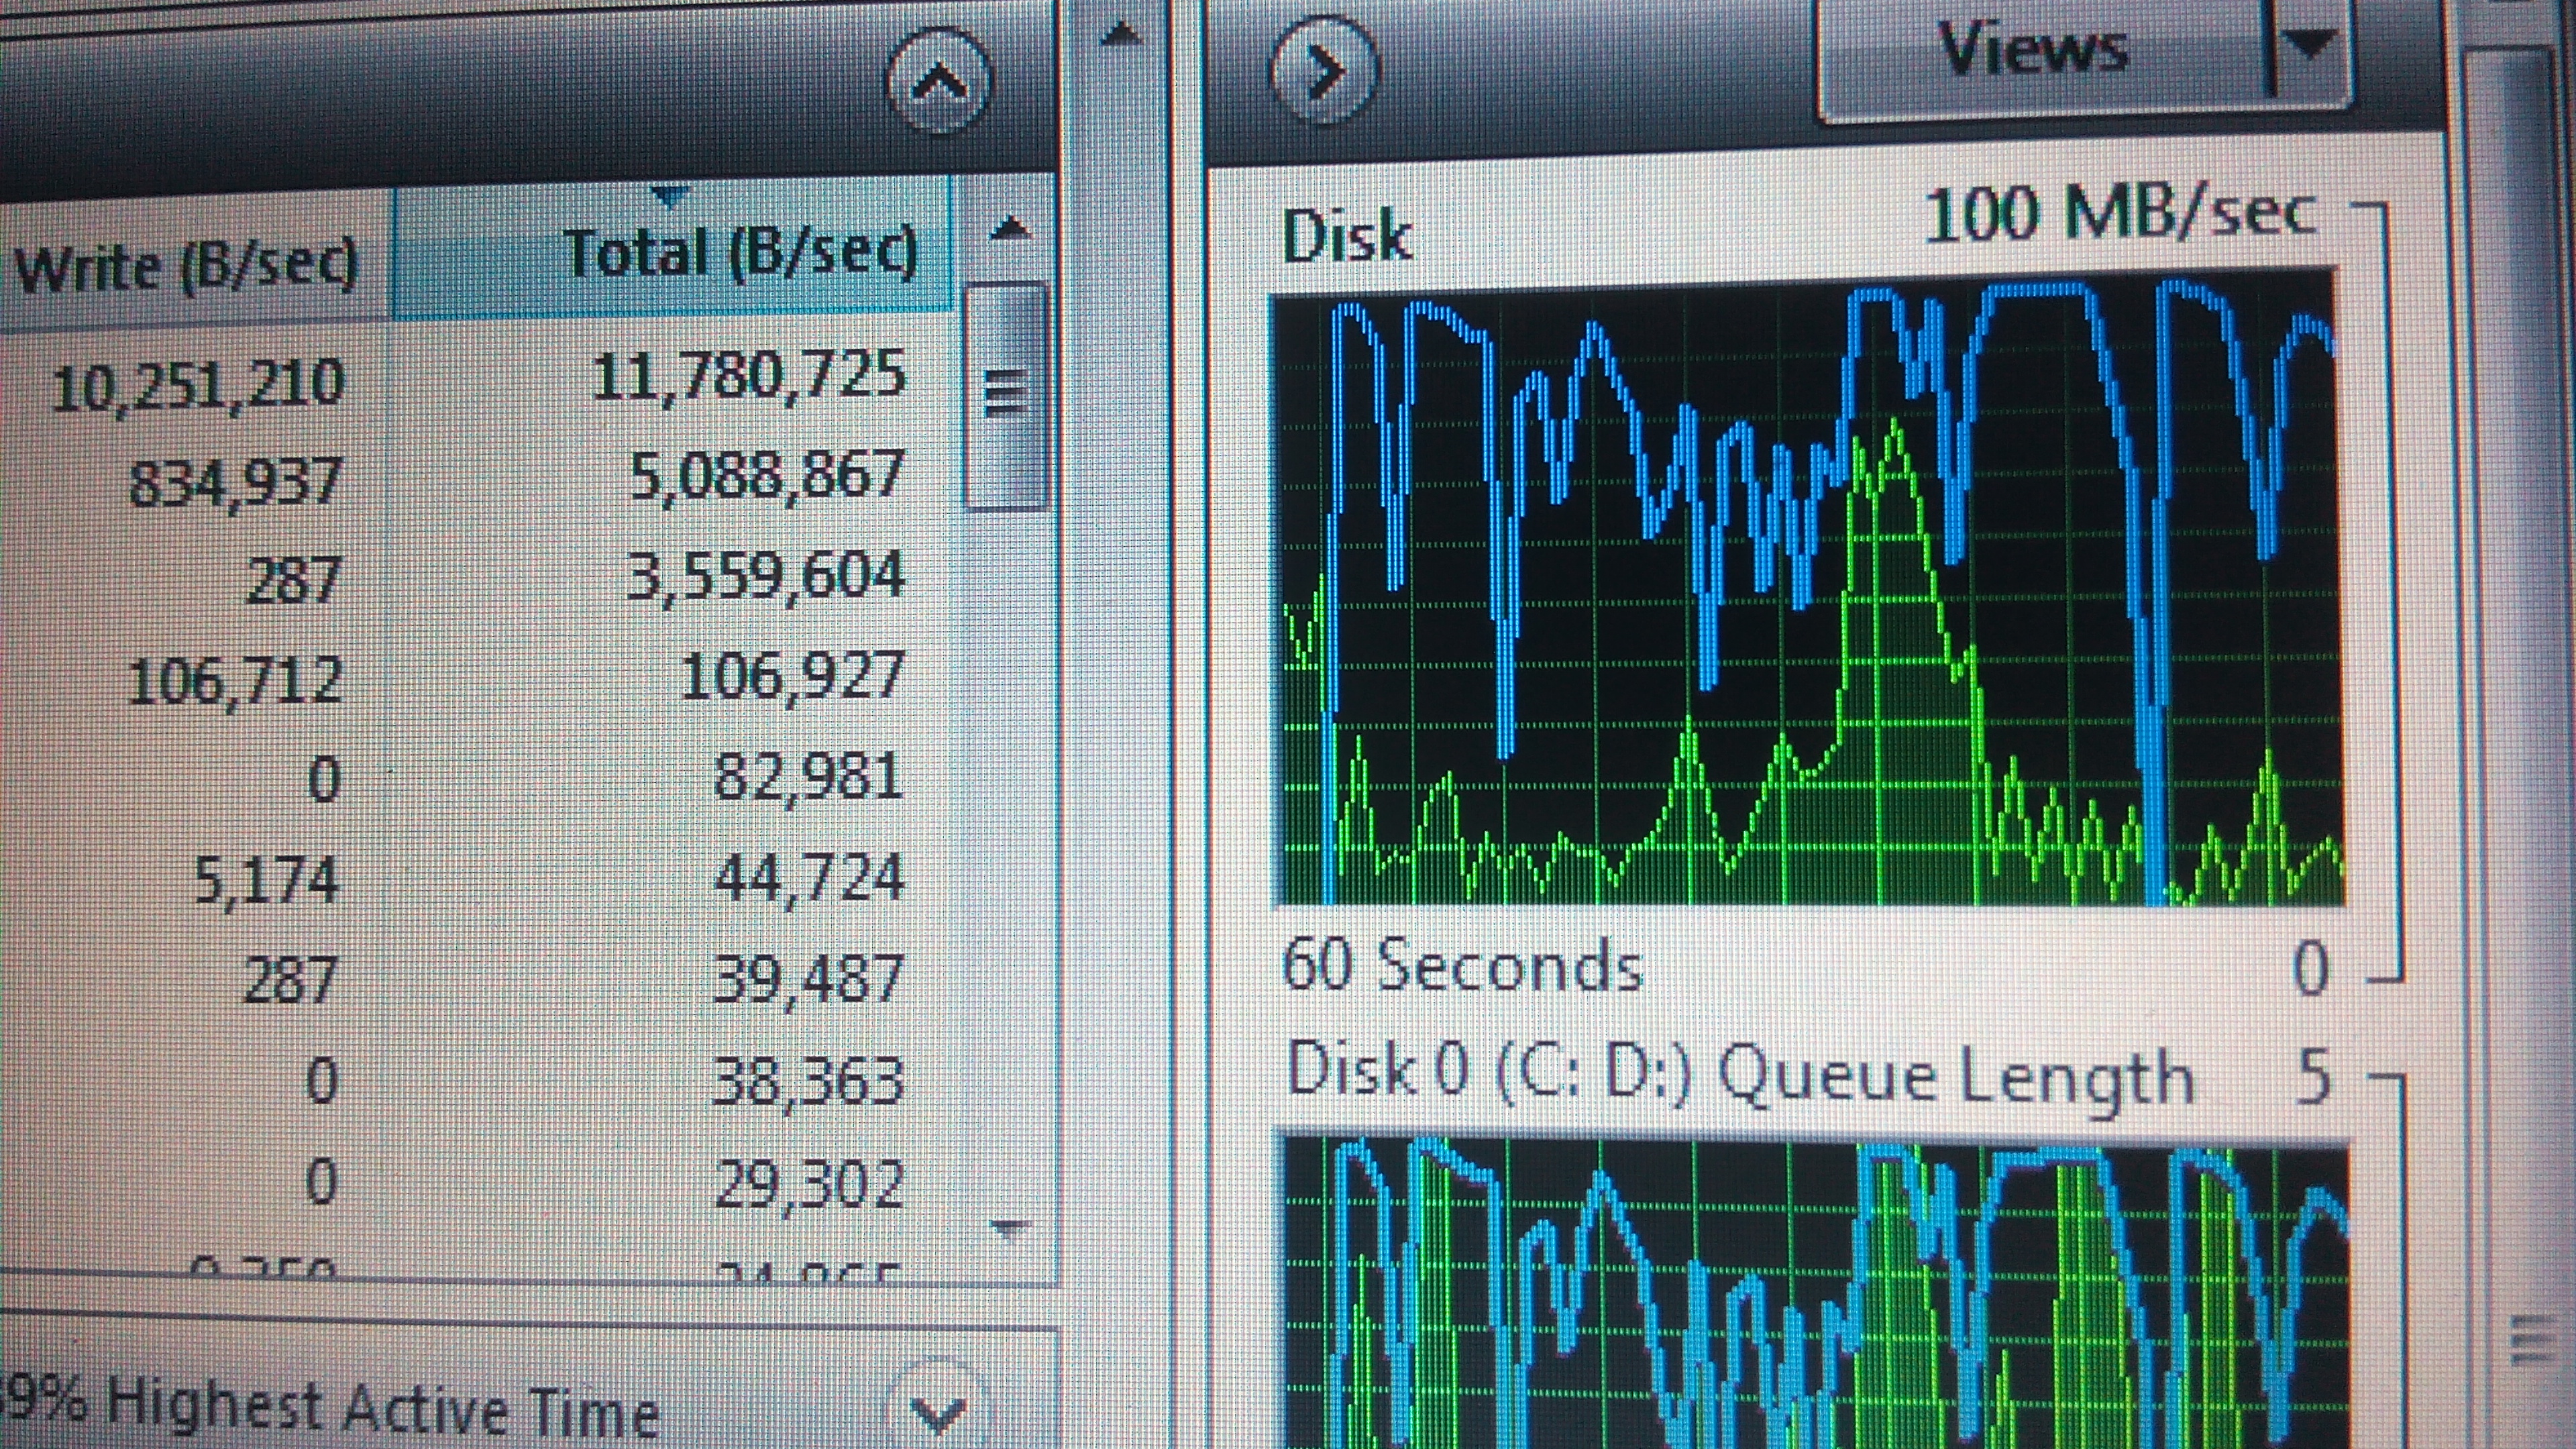This screenshot has height=1449, width=2576.
Task: Click the write value 5,174
Action: pos(266,880)
